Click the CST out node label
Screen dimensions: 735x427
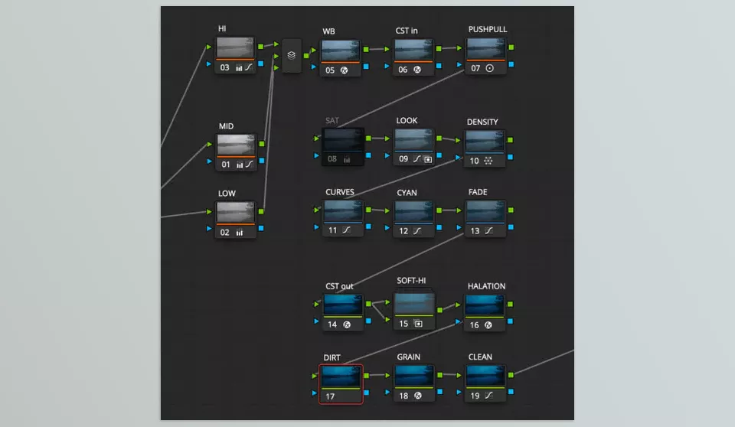click(339, 286)
